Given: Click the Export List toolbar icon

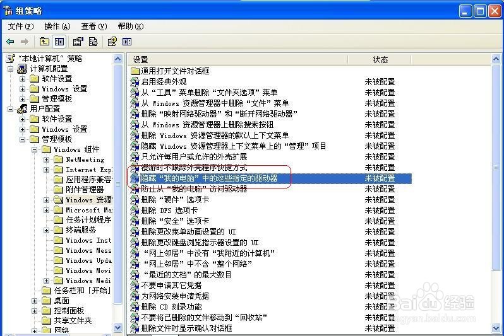Looking at the screenshot, I should click(93, 42).
